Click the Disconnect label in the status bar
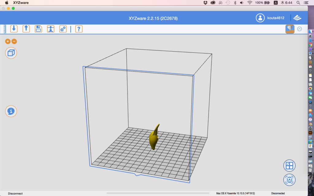The height and width of the screenshot is (196, 314). (15, 194)
